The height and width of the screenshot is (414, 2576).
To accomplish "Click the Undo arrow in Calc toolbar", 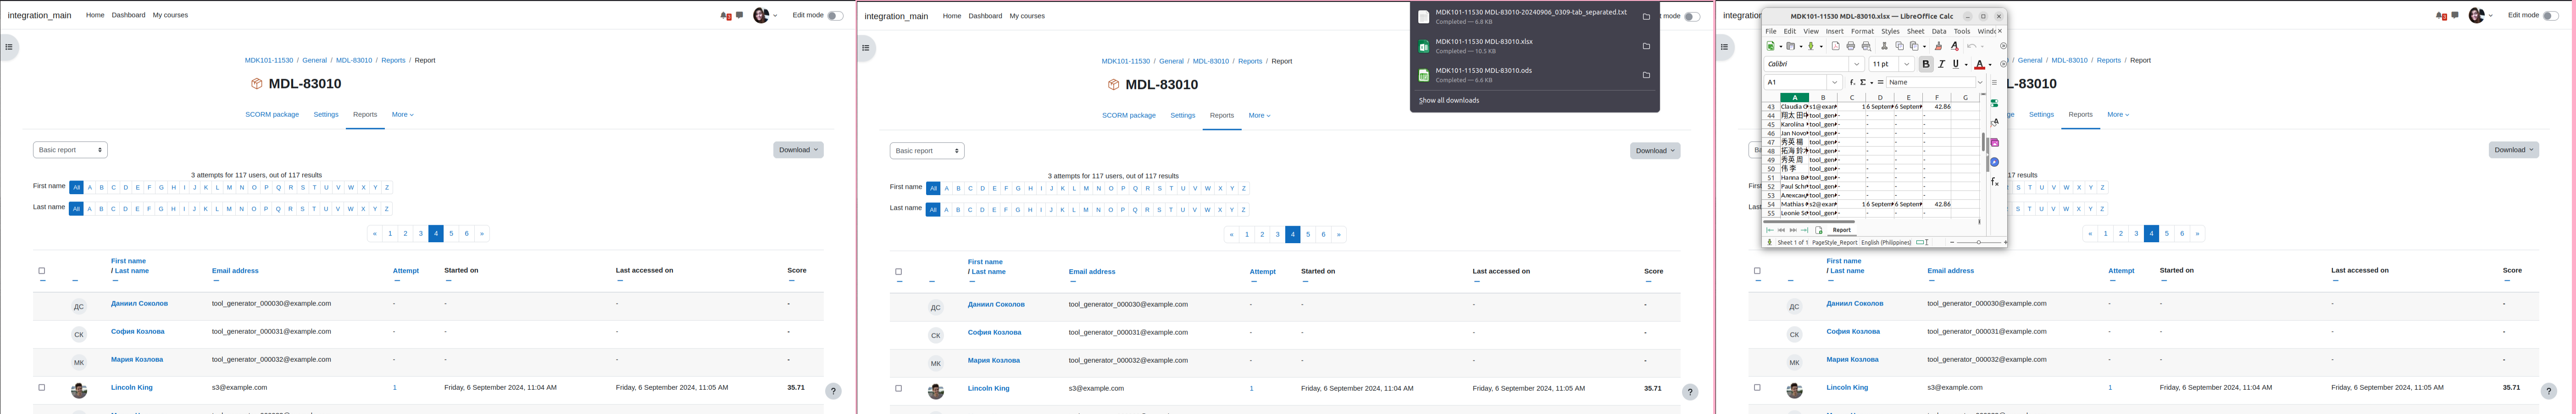I will tap(1972, 46).
